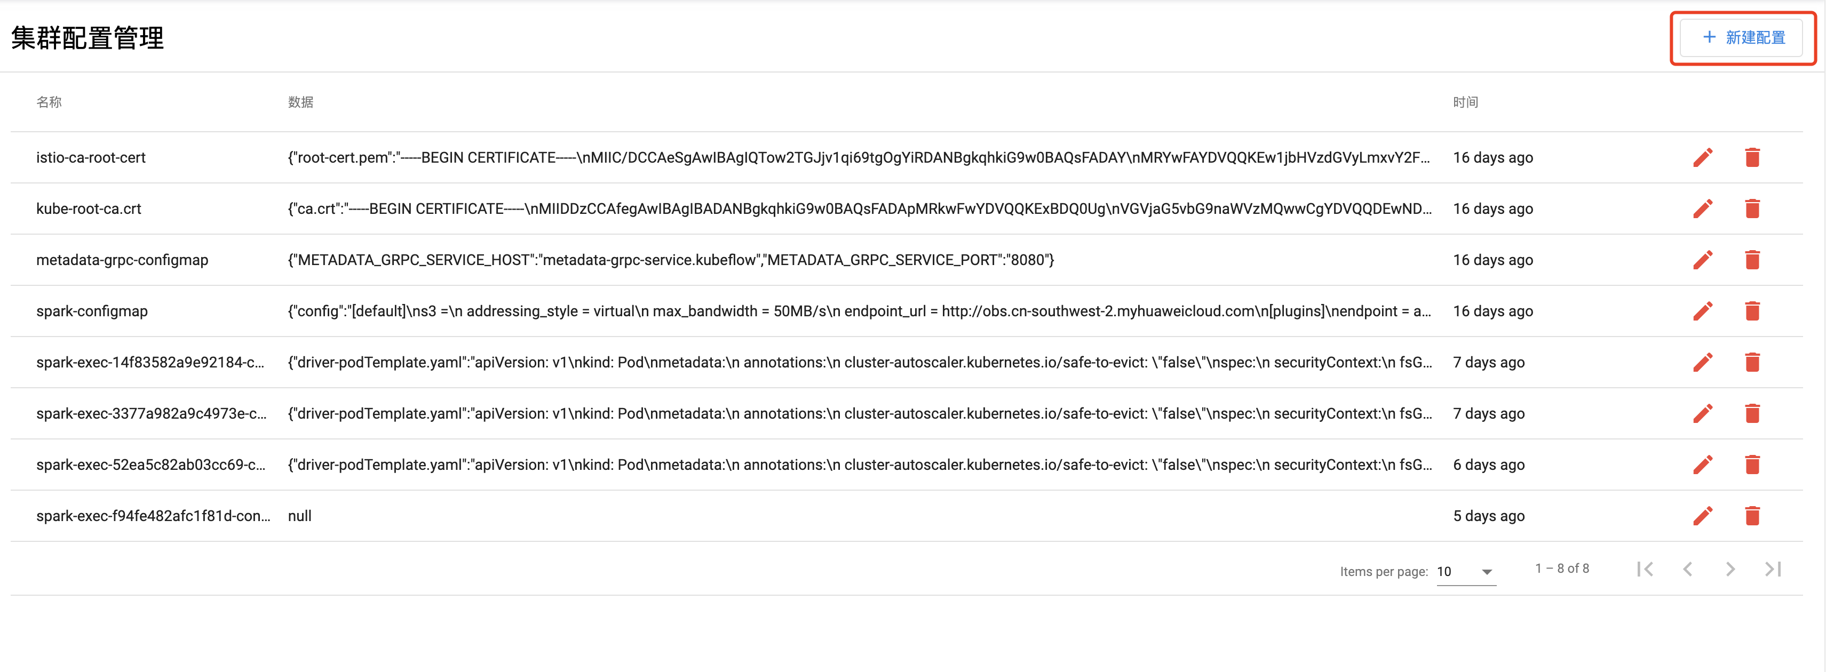Edit the spark-configmap entry

click(1703, 311)
